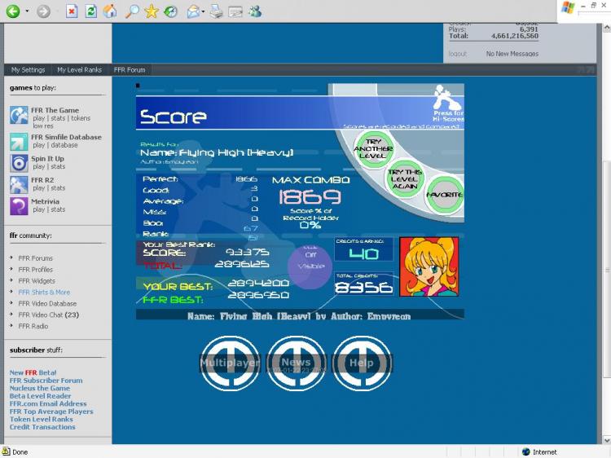Click the browser Back arrow button
611x458 pixels.
pyautogui.click(x=13, y=11)
